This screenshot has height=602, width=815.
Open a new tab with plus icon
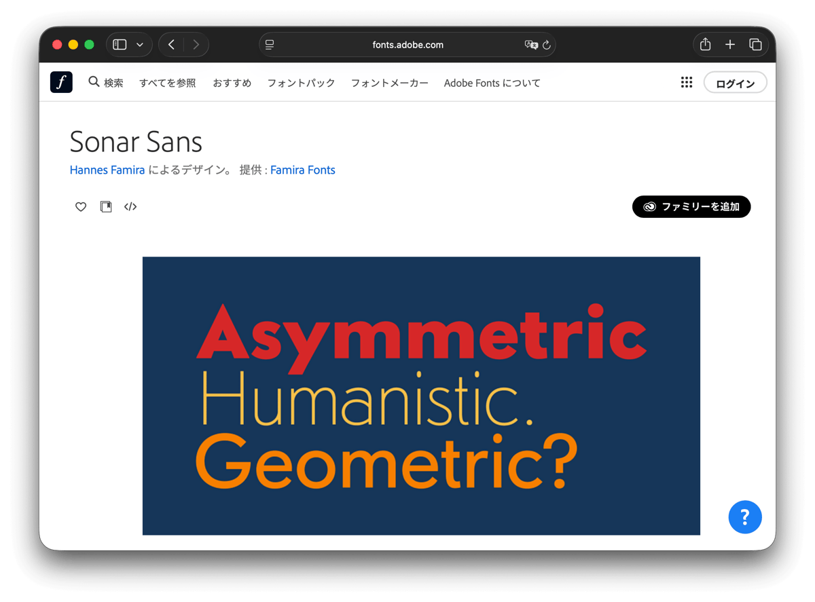point(730,45)
